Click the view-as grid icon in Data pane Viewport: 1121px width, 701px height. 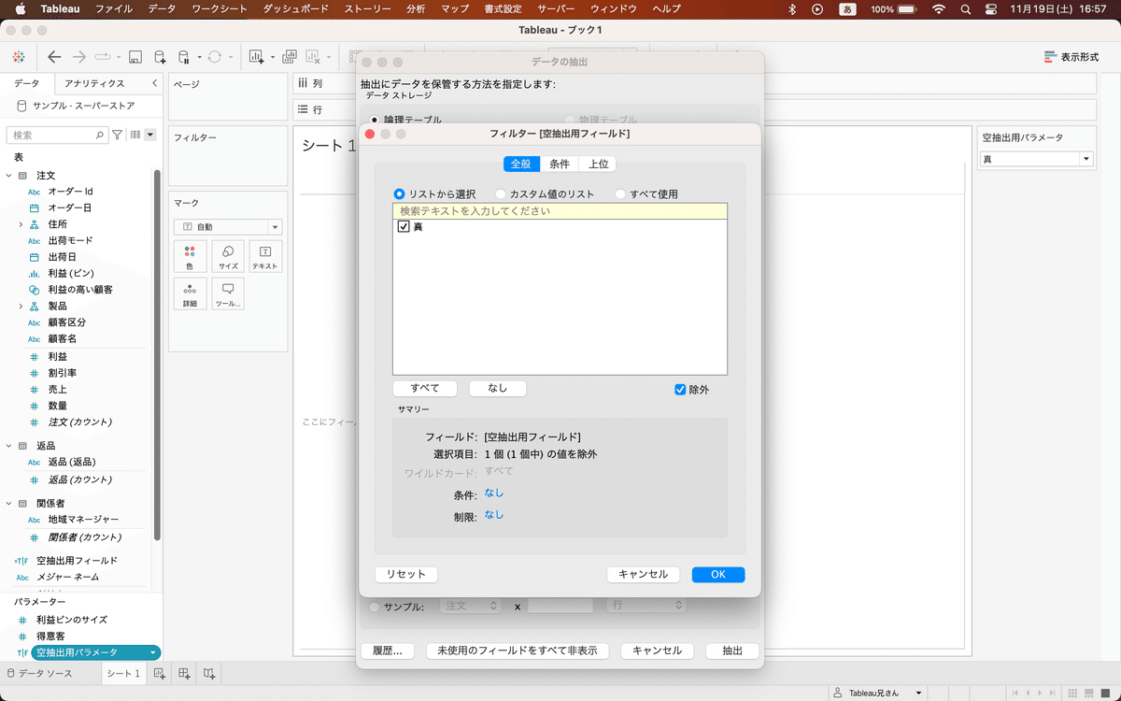coord(136,136)
